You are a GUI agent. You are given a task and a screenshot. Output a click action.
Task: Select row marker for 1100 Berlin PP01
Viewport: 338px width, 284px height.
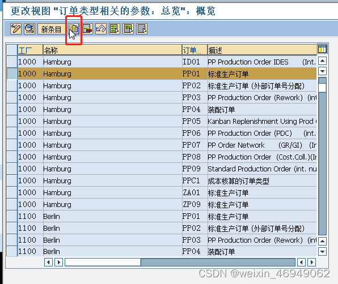(x=12, y=216)
